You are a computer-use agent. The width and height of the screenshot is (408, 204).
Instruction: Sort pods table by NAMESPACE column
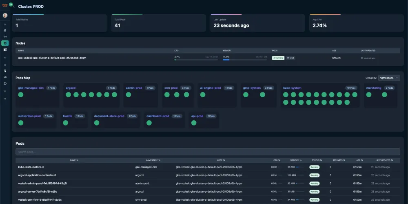[153, 160]
